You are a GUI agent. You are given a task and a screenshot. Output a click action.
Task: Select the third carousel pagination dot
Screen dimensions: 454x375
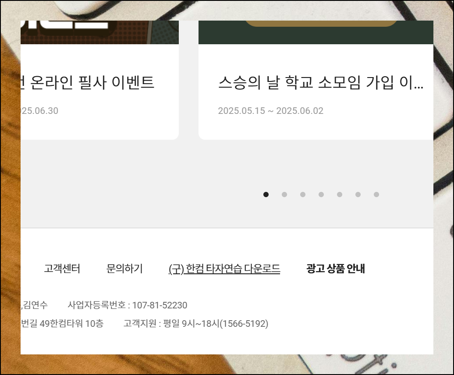click(x=302, y=195)
